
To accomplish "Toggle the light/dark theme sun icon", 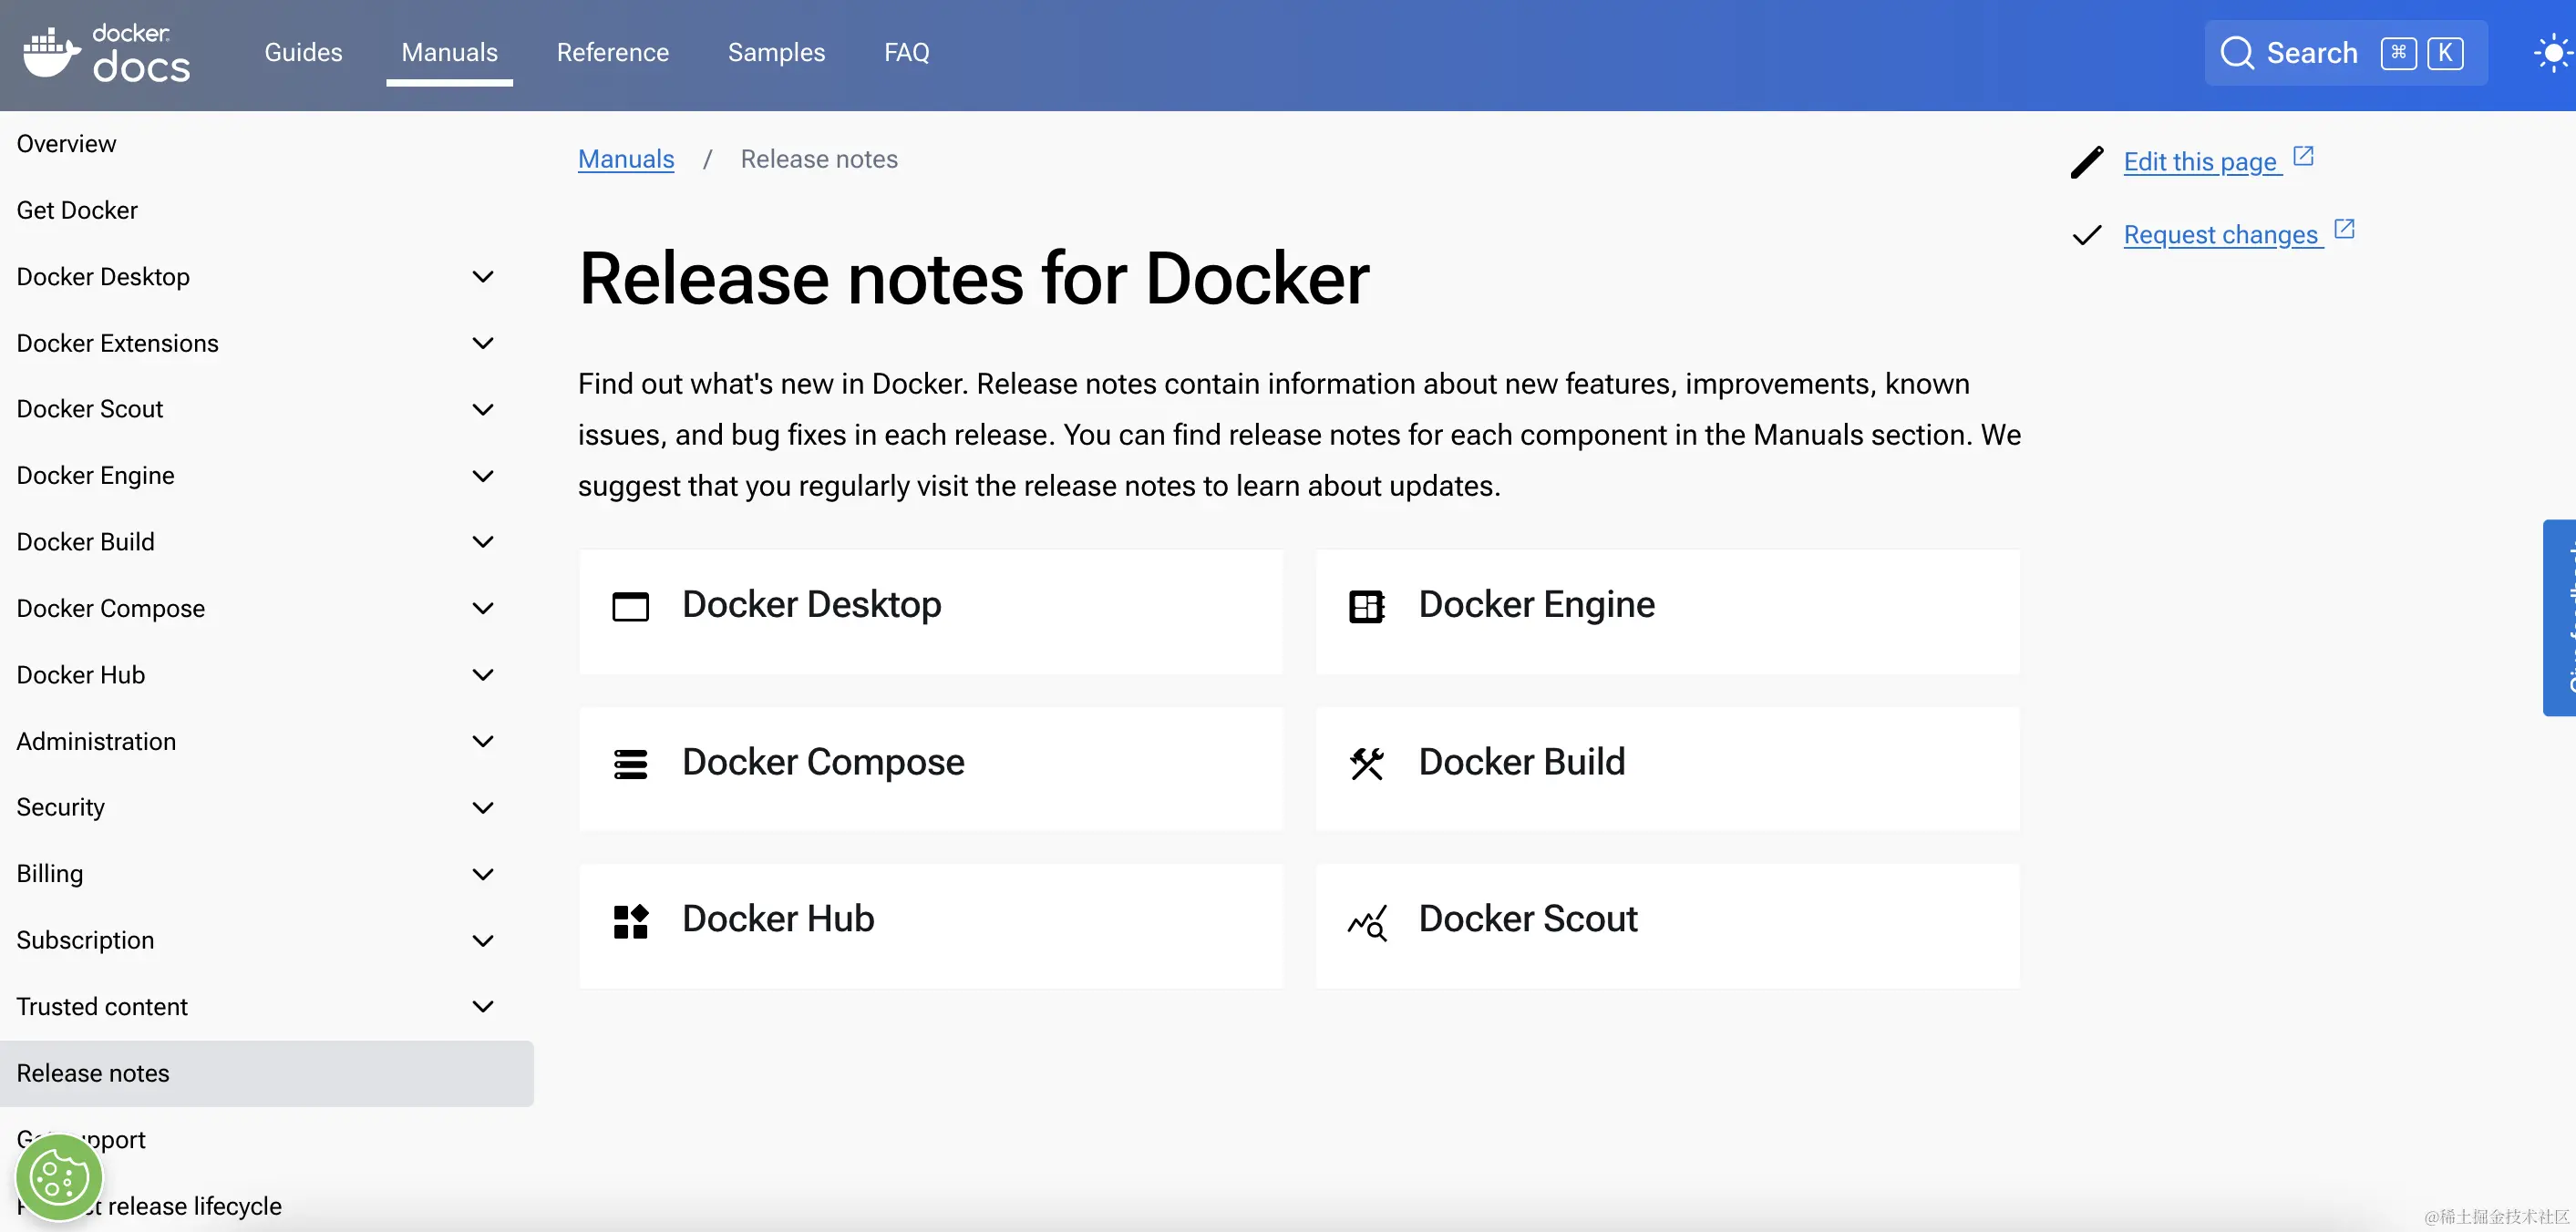I will pyautogui.click(x=2551, y=52).
